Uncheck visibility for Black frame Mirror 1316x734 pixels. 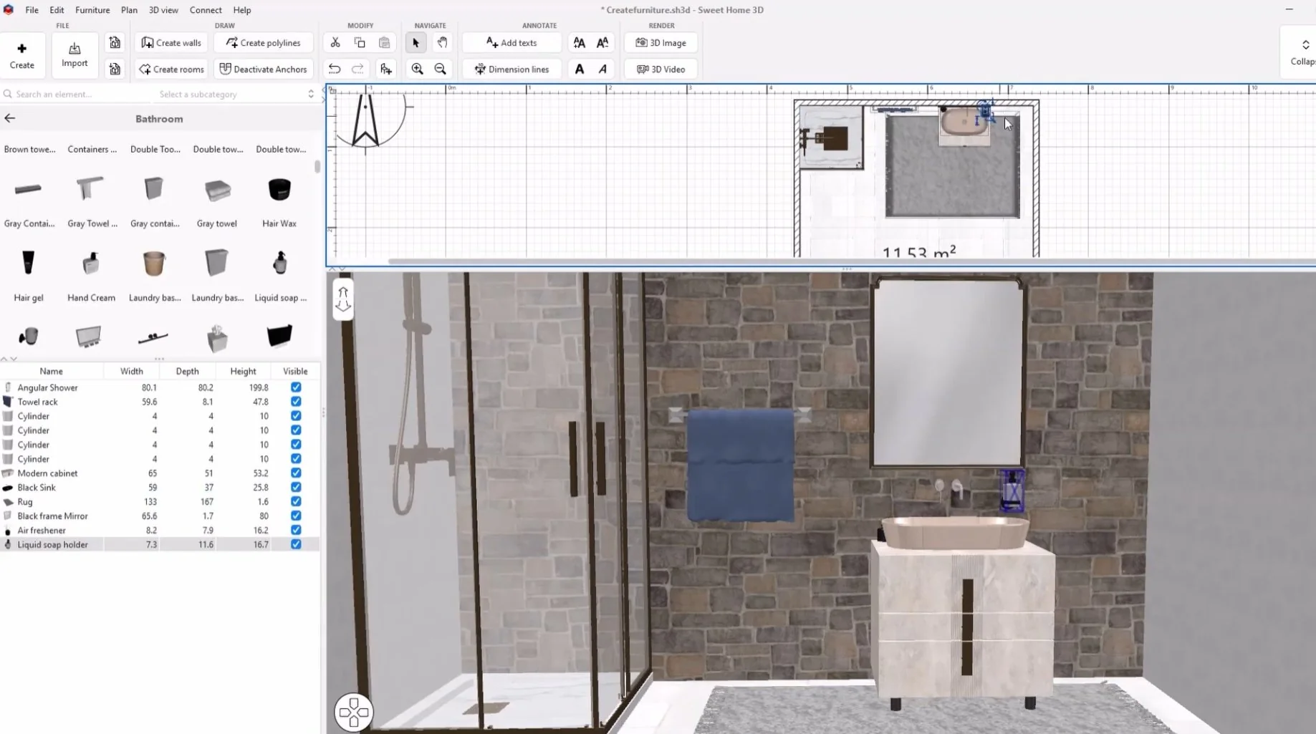click(296, 516)
